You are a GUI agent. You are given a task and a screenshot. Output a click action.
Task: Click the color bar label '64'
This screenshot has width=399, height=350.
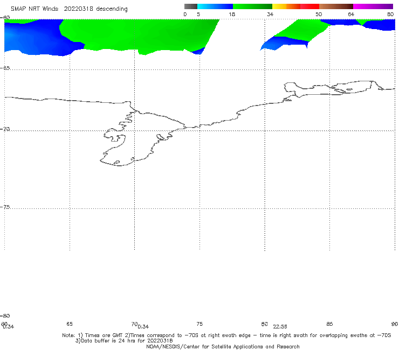tap(351, 14)
